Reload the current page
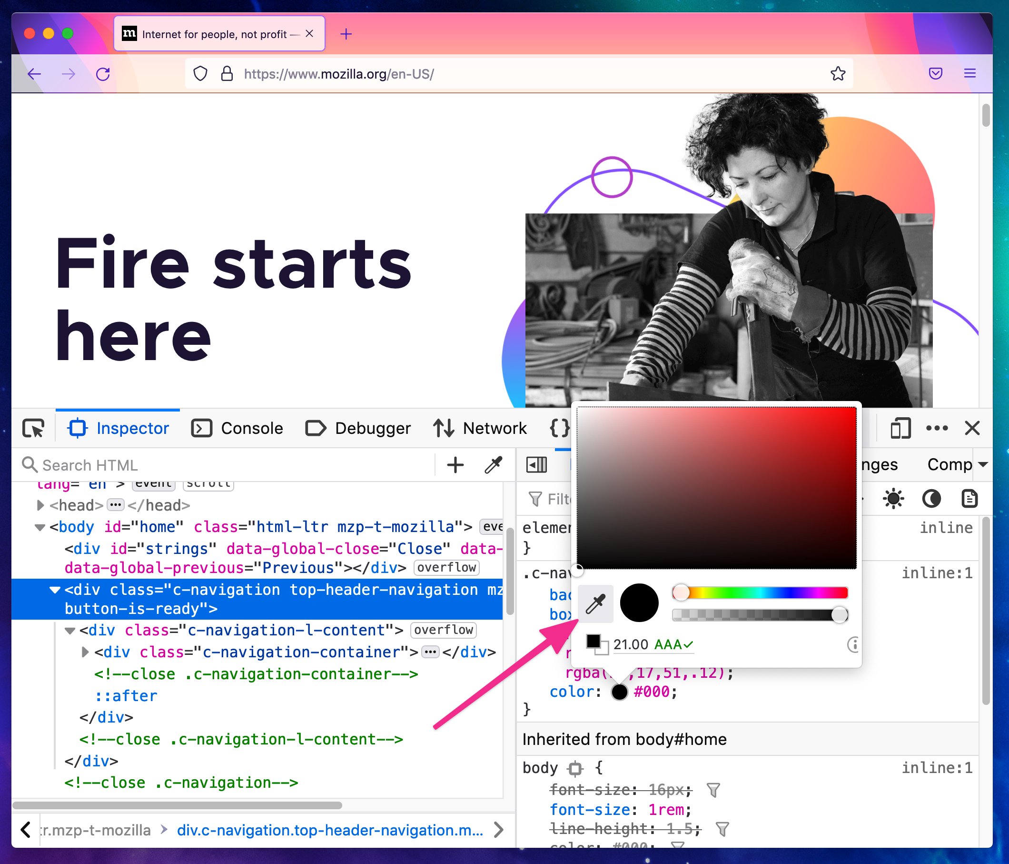1009x864 pixels. click(x=103, y=74)
